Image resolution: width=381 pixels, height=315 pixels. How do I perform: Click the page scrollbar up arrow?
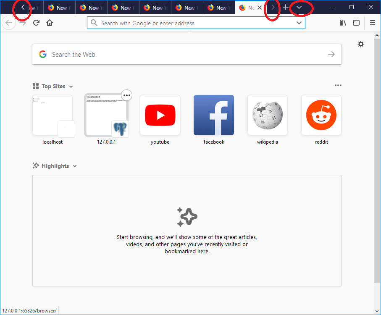[x=377, y=35]
